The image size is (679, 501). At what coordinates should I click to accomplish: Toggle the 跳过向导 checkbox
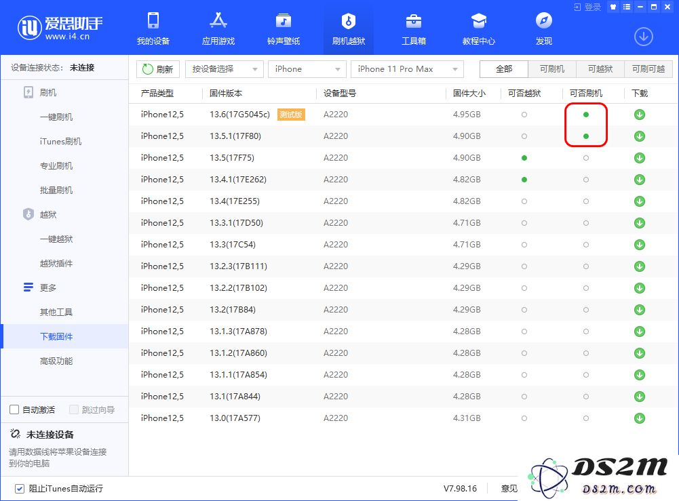tap(74, 409)
